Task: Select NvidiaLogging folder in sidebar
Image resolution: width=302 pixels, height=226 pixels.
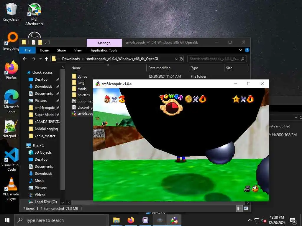Action: (44, 129)
